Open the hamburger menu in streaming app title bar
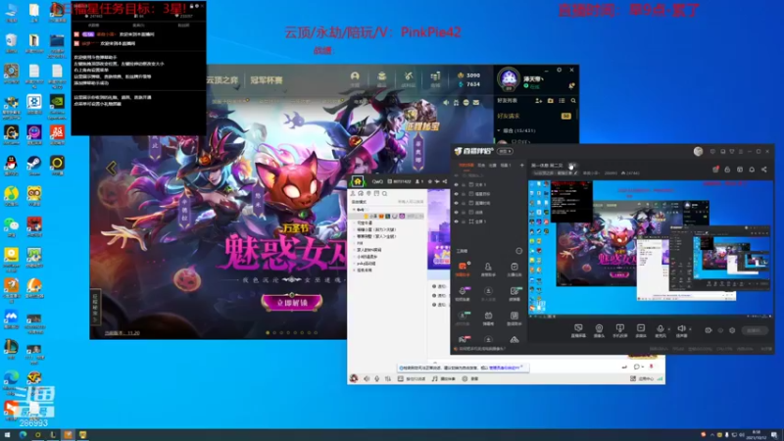 coord(741,151)
